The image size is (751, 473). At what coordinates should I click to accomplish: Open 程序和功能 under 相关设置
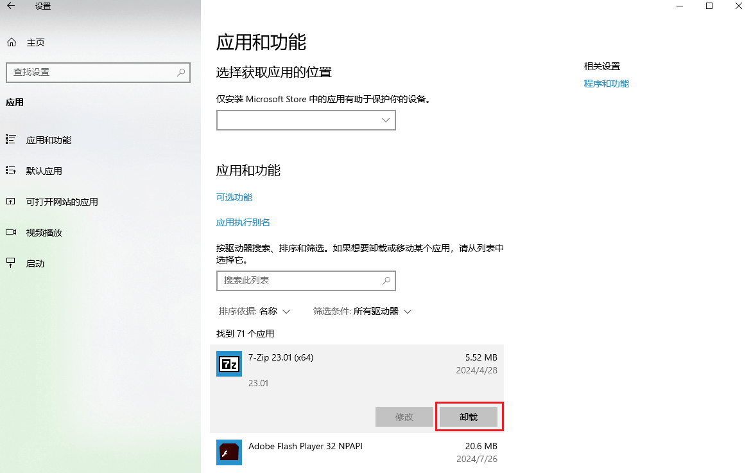(606, 84)
